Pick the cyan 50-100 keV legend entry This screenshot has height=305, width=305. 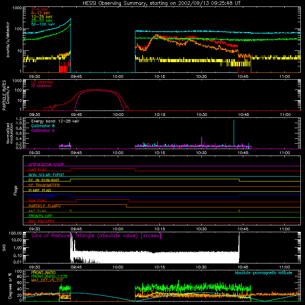click(x=43, y=24)
